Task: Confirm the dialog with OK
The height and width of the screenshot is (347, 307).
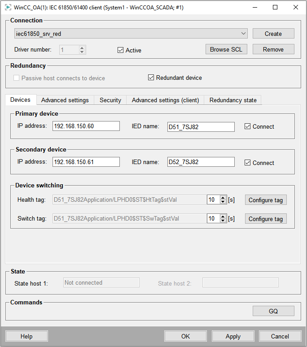Action: pos(185,336)
